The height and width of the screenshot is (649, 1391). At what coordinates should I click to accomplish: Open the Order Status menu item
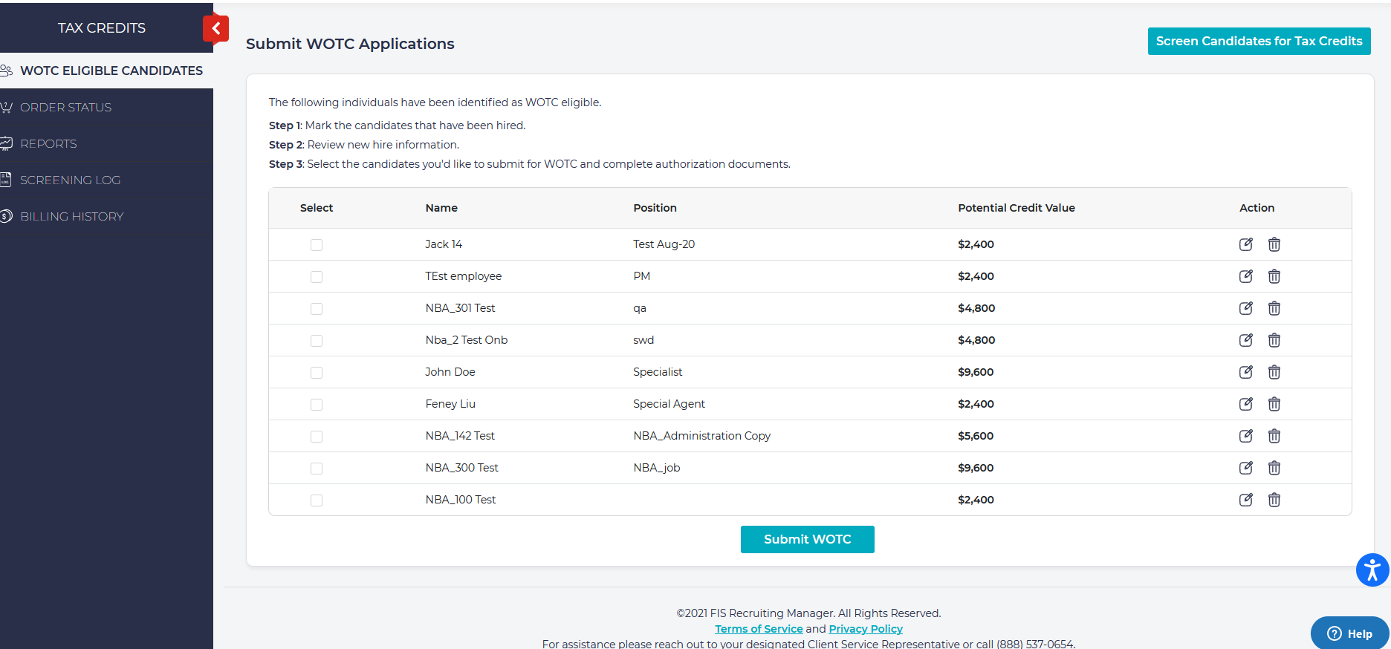pos(65,108)
